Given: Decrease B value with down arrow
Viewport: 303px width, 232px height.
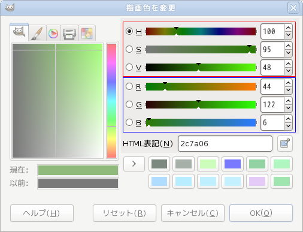Looking at the screenshot, I should [288, 126].
